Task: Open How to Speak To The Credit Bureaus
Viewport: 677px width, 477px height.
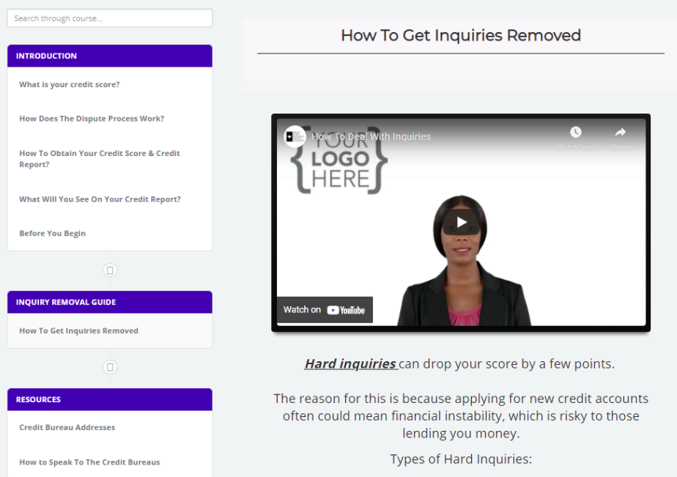Action: point(89,462)
